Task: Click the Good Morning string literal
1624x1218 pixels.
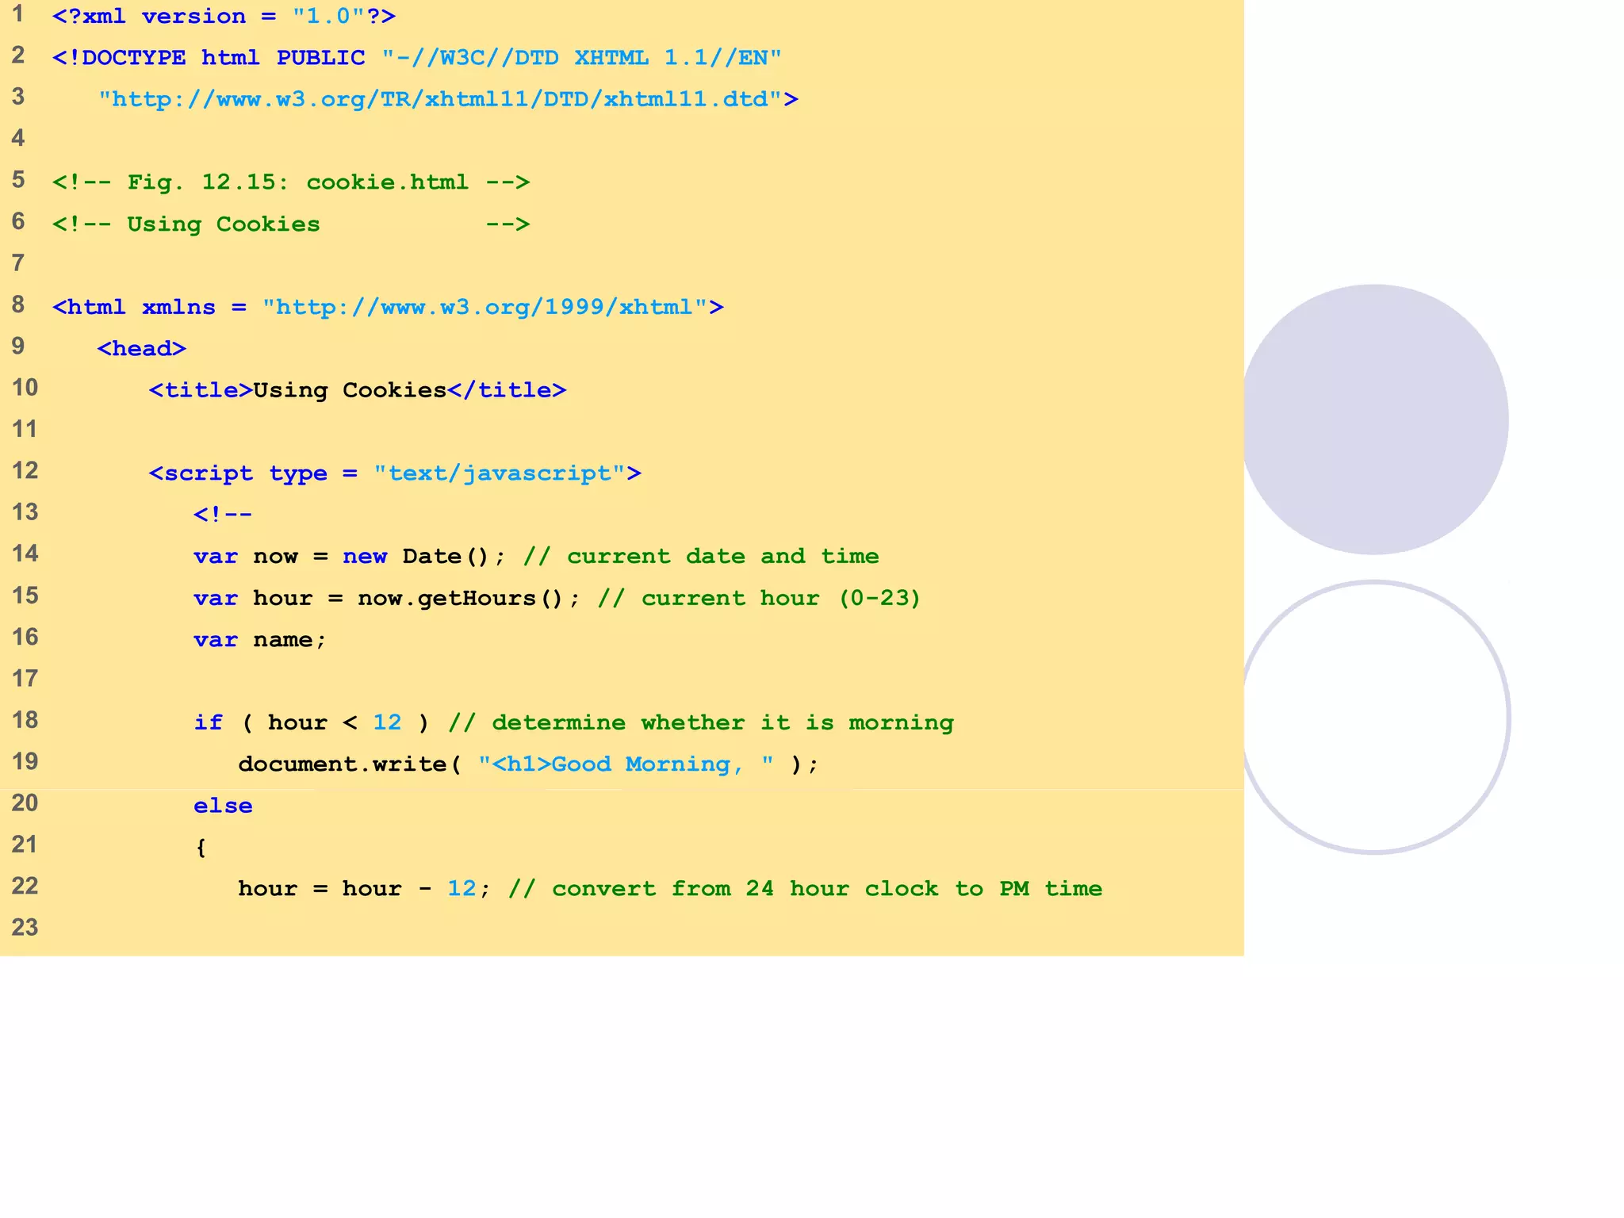Action: (x=626, y=764)
